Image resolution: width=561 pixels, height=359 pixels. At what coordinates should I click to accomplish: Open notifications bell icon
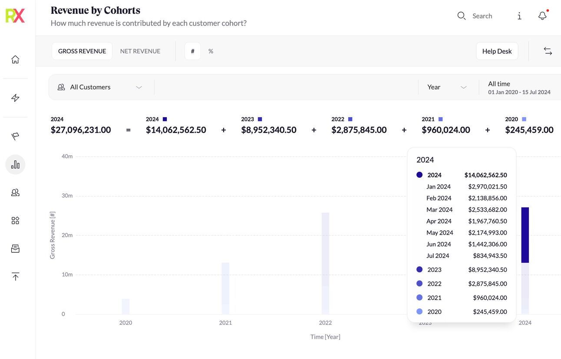pyautogui.click(x=542, y=16)
